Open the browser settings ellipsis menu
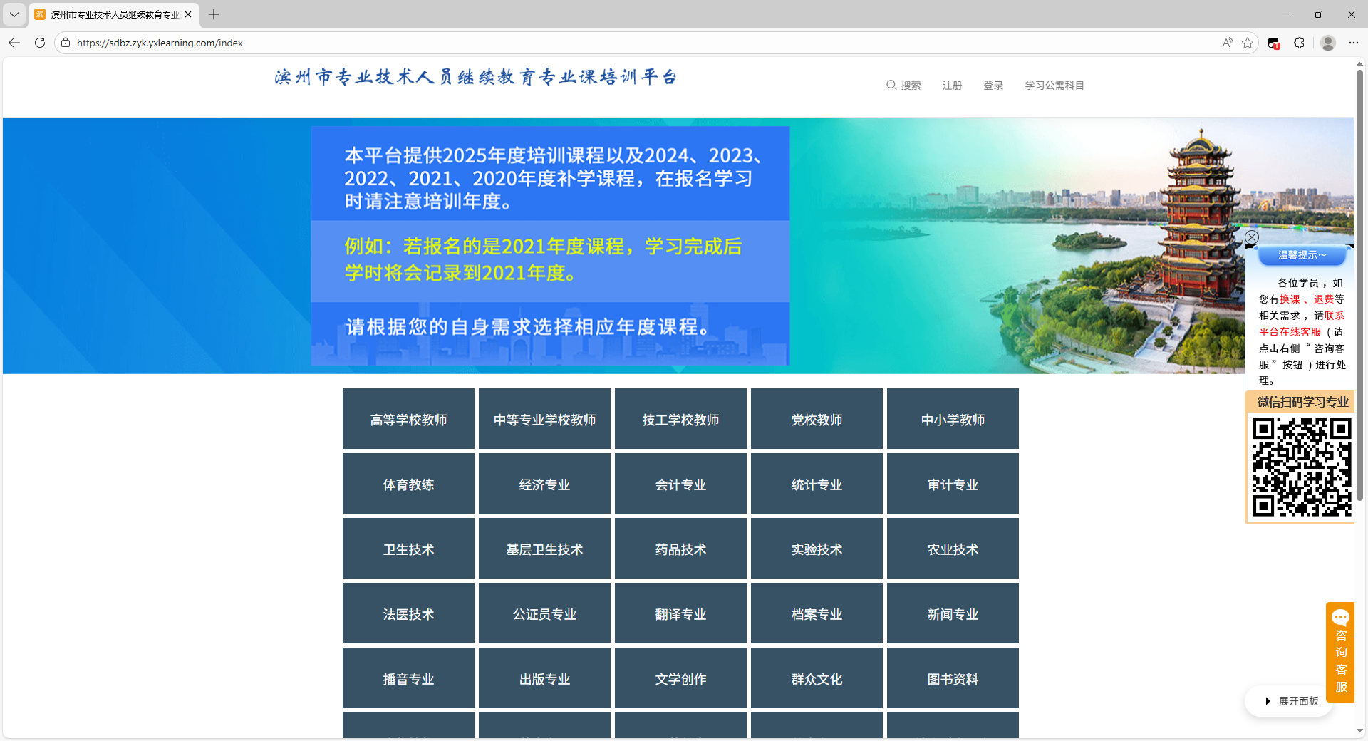The image size is (1368, 741). click(x=1353, y=43)
